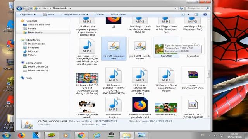Click the file list vertical scrollbar thumb
This screenshot has width=248, height=139.
208,74
